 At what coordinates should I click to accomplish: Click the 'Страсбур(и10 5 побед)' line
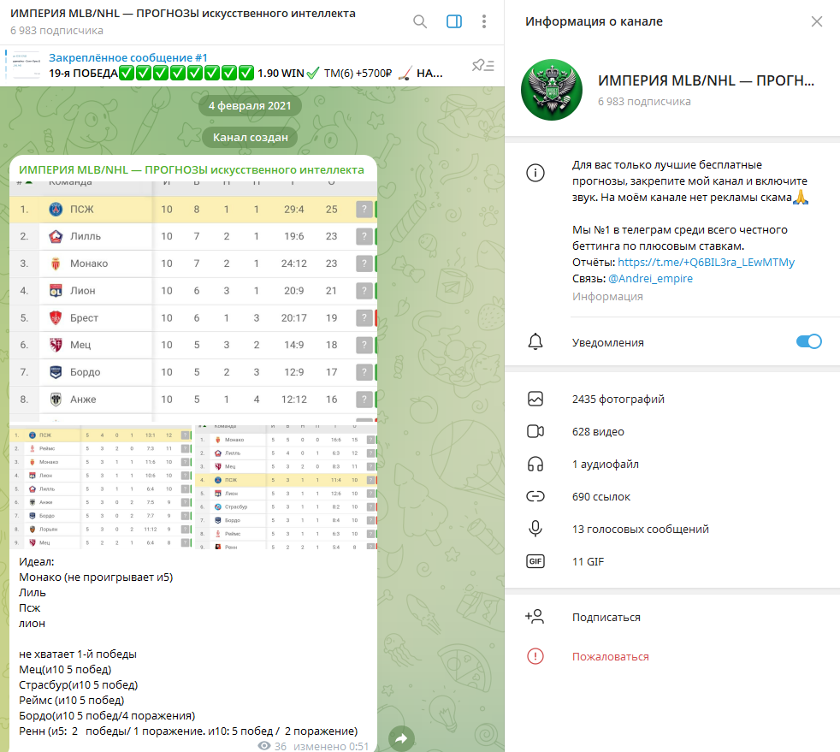click(78, 685)
